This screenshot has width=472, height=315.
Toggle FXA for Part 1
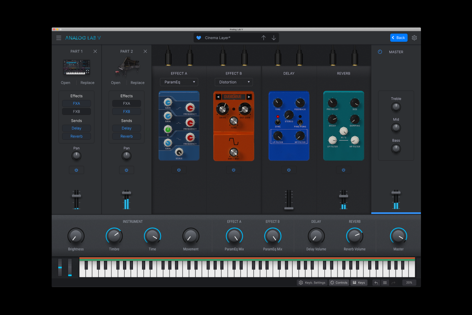coord(76,104)
